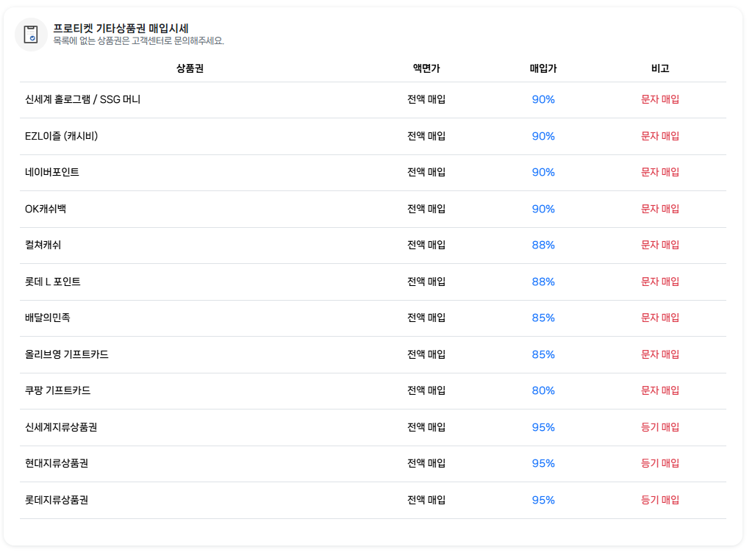Select the 배달의민족 row
The image size is (755, 558).
pos(373,318)
